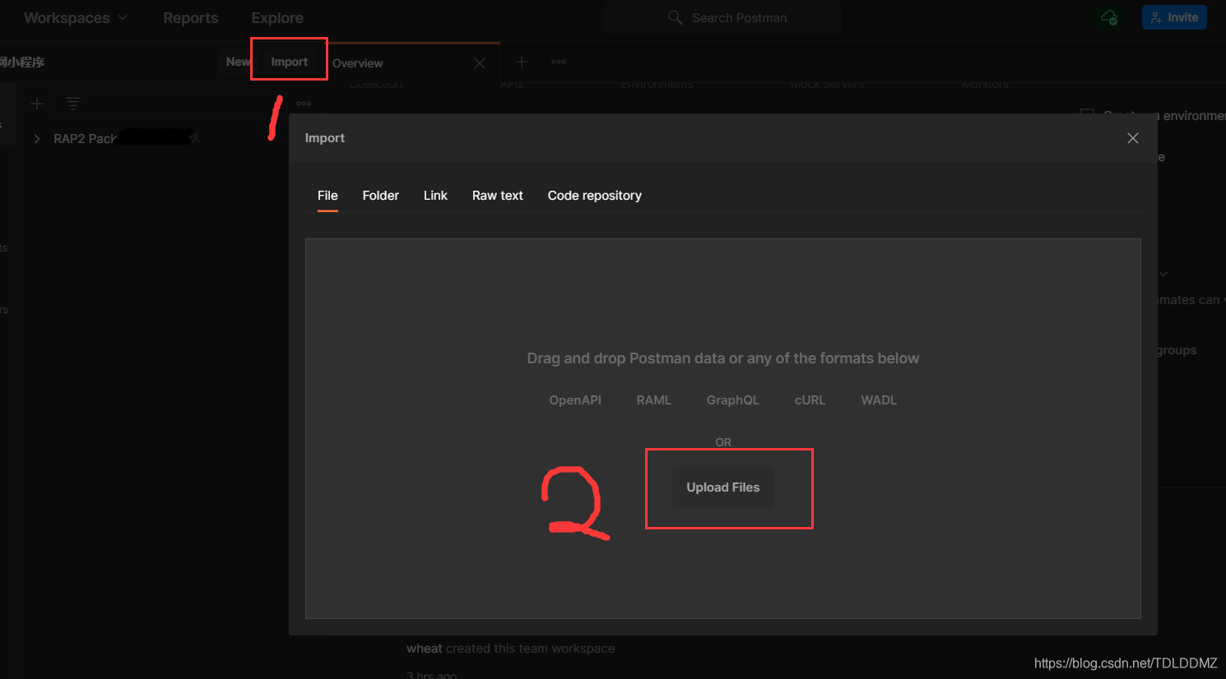Viewport: 1226px width, 679px height.
Task: Click the WADL format label
Action: coord(879,400)
